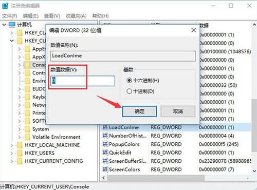Select the decimal (十进制) base option
Screen dimensions: 257x190
pyautogui.click(x=129, y=91)
